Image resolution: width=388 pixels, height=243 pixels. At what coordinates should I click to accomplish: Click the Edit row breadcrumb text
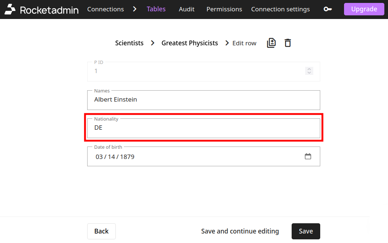[244, 43]
